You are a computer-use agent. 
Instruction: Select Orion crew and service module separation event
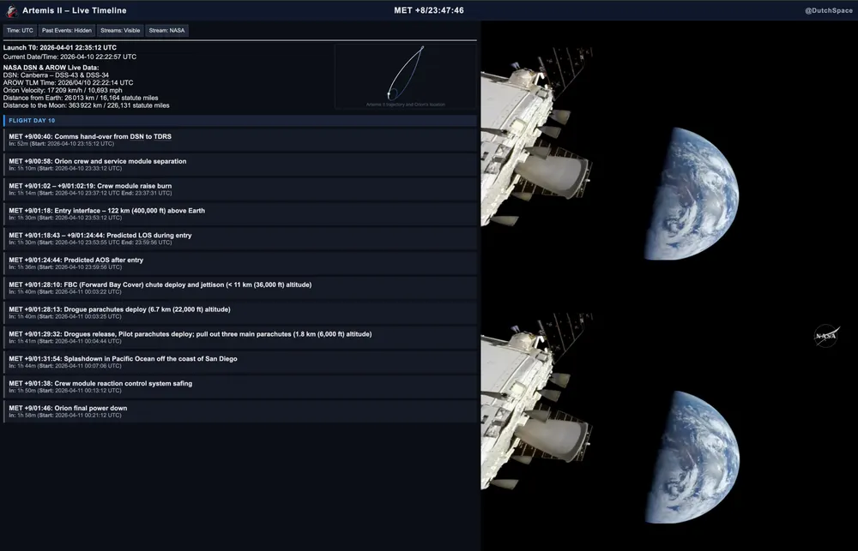tap(239, 165)
